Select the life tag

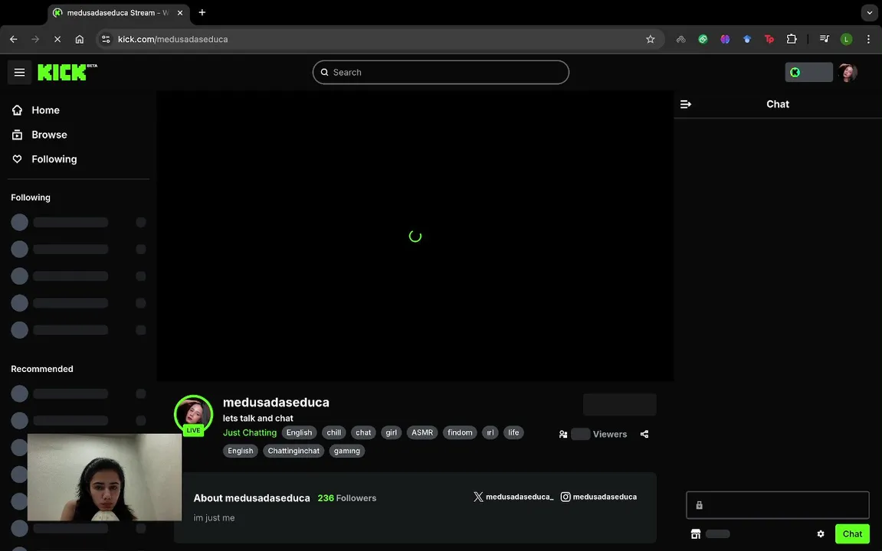pos(513,432)
